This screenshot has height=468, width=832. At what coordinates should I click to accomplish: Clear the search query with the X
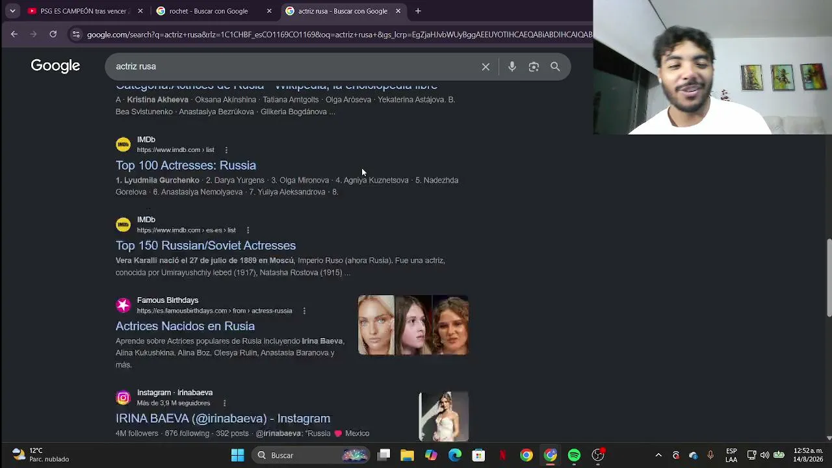coord(486,66)
